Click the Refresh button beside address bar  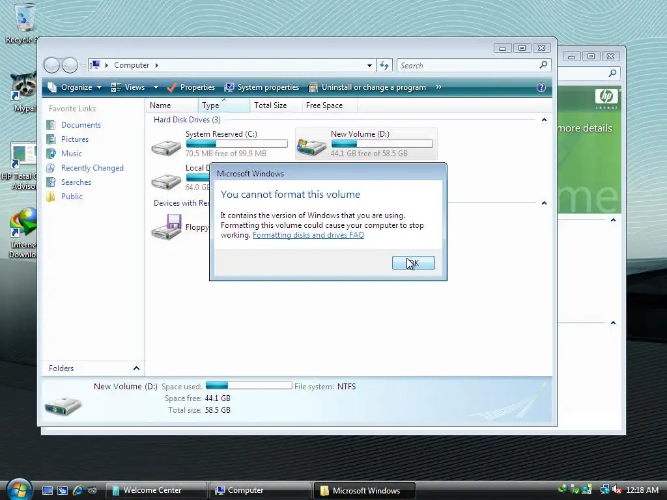click(x=384, y=66)
